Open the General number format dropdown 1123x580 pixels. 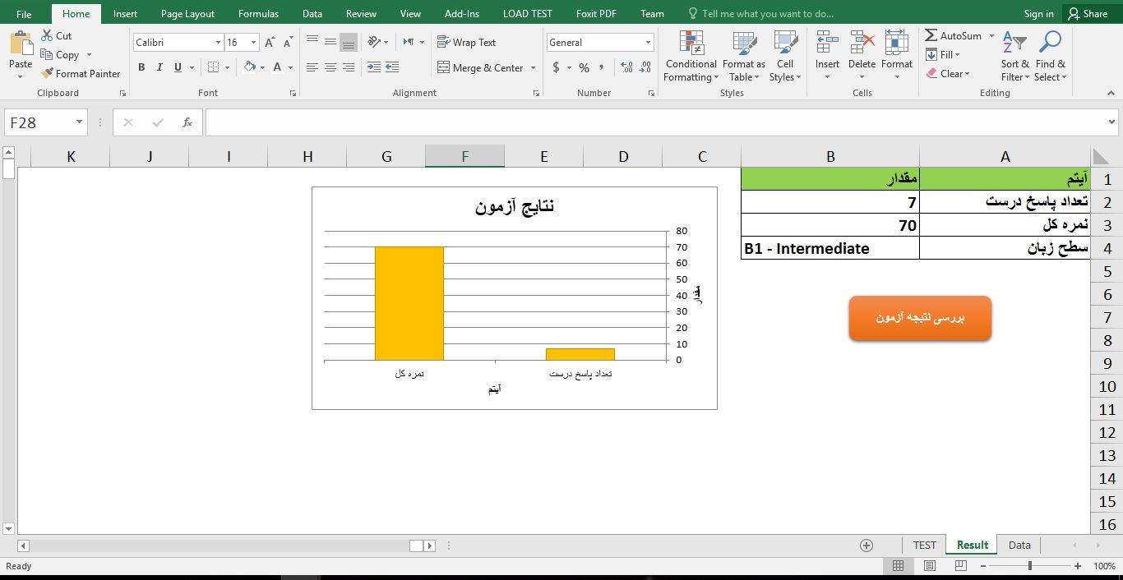[x=648, y=42]
